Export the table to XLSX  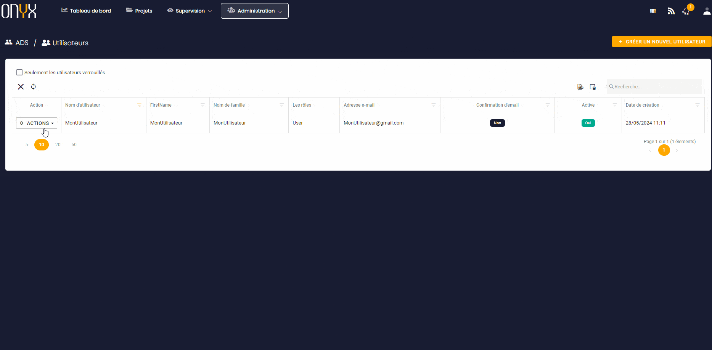580,87
